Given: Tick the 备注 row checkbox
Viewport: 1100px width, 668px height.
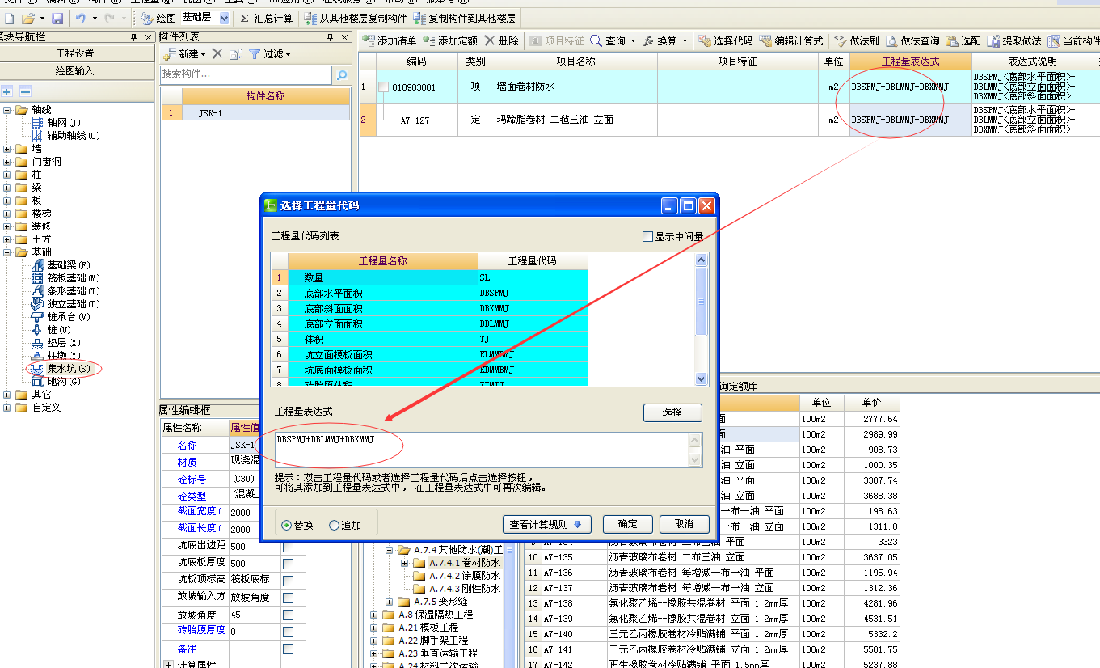Looking at the screenshot, I should pyautogui.click(x=288, y=649).
